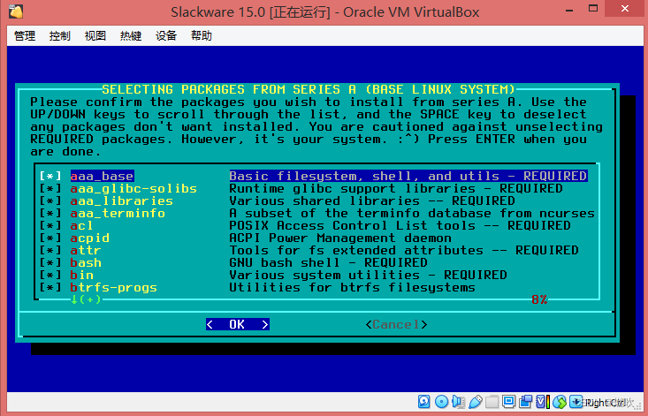Click the optical disc drive status icon

tap(441, 402)
